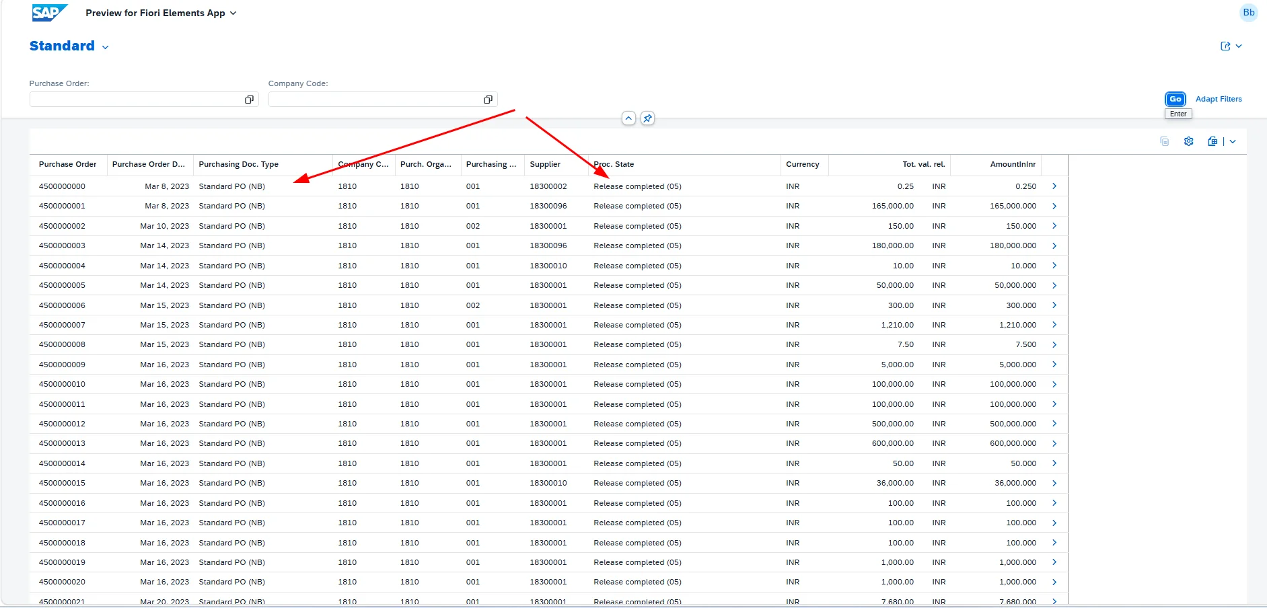Image resolution: width=1267 pixels, height=608 pixels.
Task: Click the share icon in header
Action: (1225, 46)
